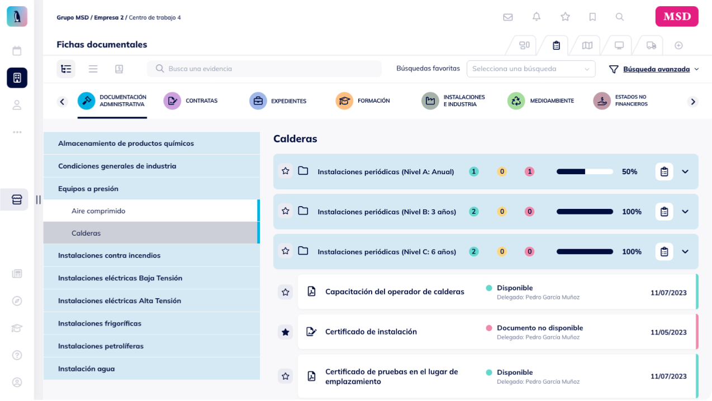Open the archive box icon in sidebar
Image resolution: width=712 pixels, height=401 pixels.
(17, 199)
